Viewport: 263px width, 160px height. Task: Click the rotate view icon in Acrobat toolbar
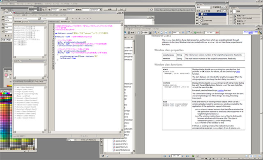(189, 32)
